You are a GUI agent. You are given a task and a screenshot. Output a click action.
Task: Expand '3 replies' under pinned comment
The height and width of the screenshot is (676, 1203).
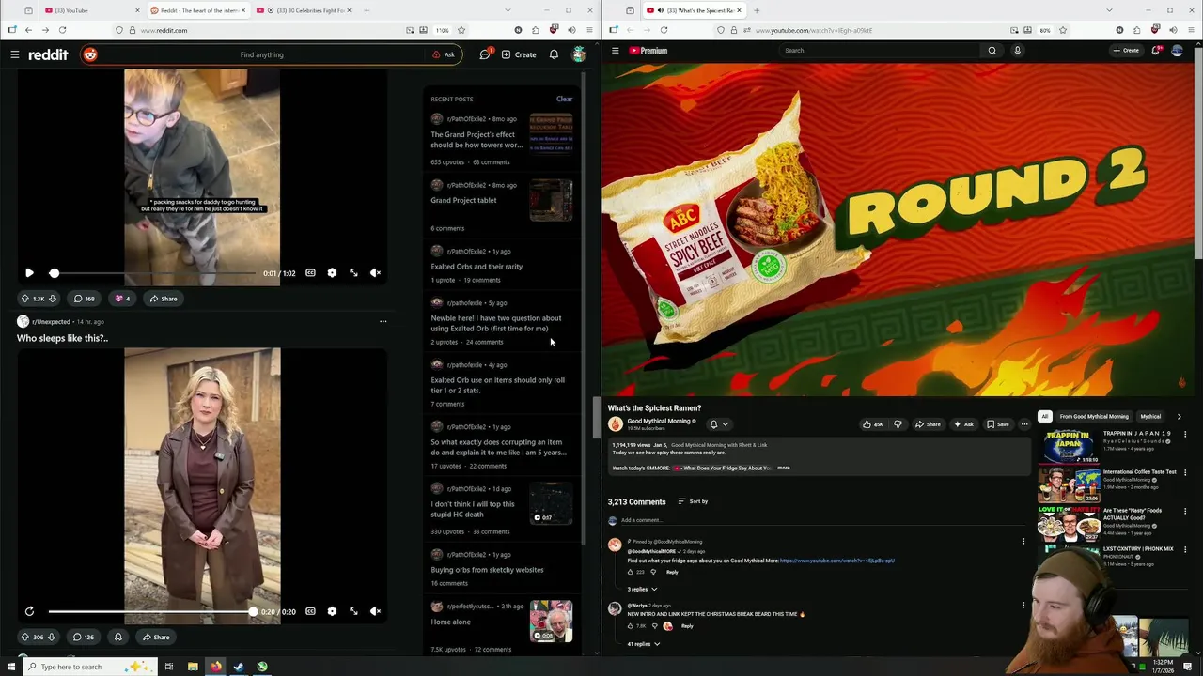(643, 589)
